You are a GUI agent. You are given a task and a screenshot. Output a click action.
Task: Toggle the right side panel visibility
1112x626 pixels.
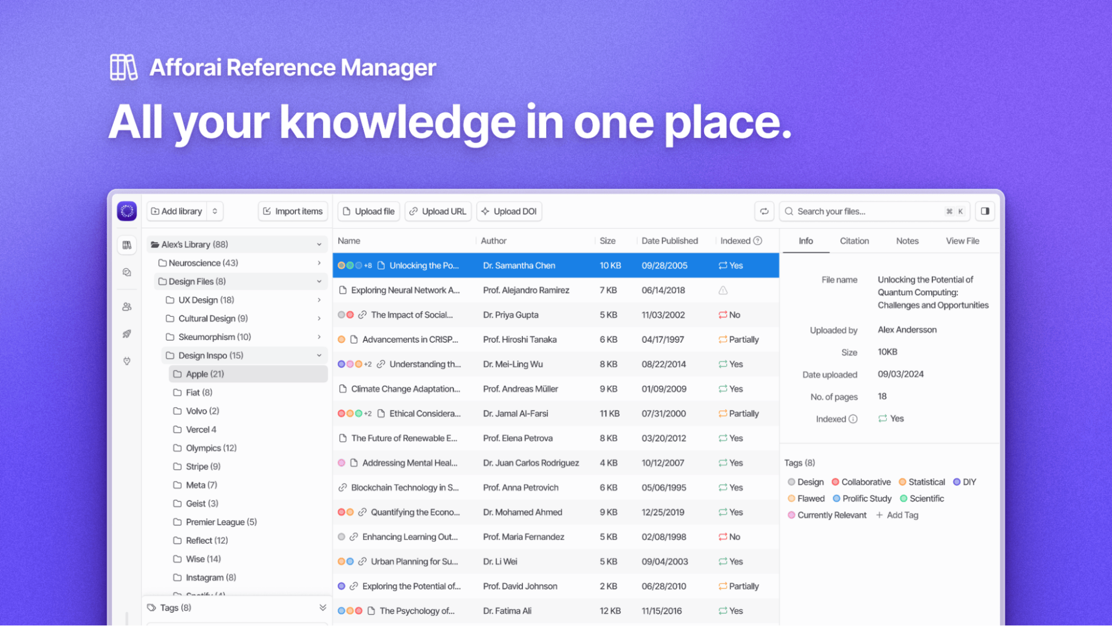click(985, 211)
